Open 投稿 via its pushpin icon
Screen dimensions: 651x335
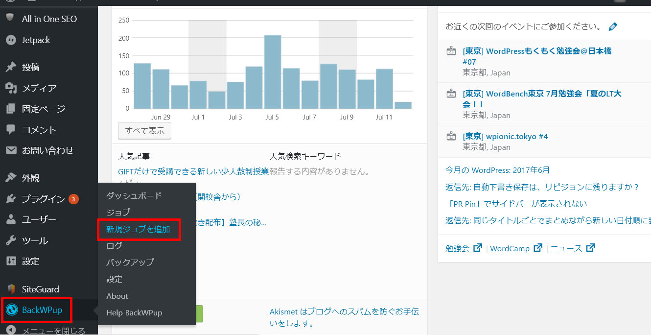click(x=10, y=67)
